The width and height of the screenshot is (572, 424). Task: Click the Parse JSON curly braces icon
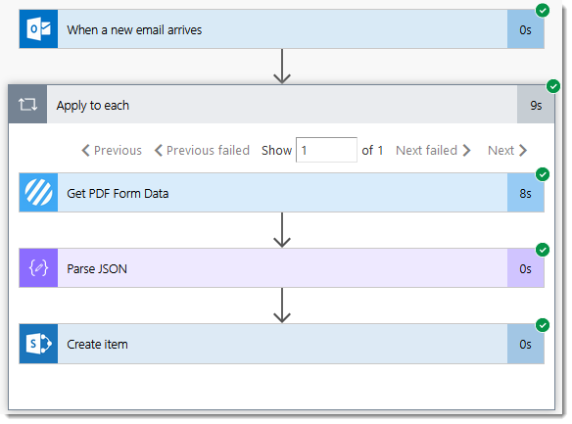pos(38,268)
